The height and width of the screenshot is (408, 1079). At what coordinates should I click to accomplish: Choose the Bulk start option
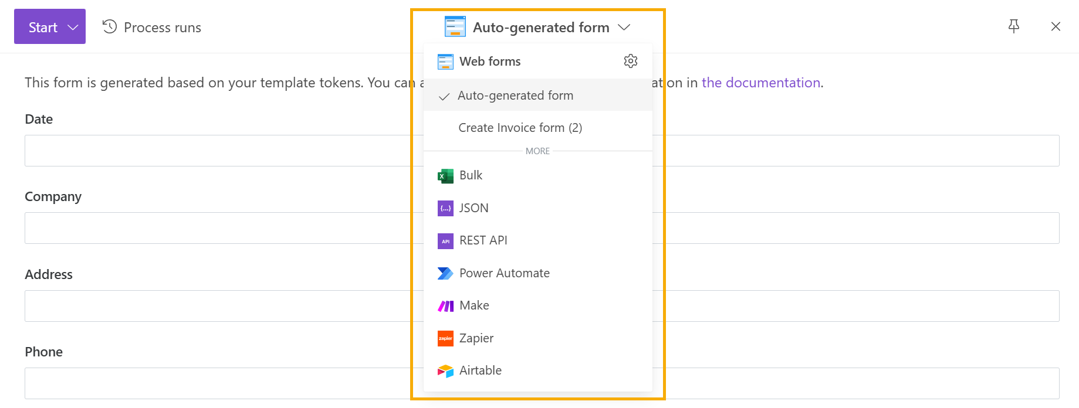pos(538,175)
